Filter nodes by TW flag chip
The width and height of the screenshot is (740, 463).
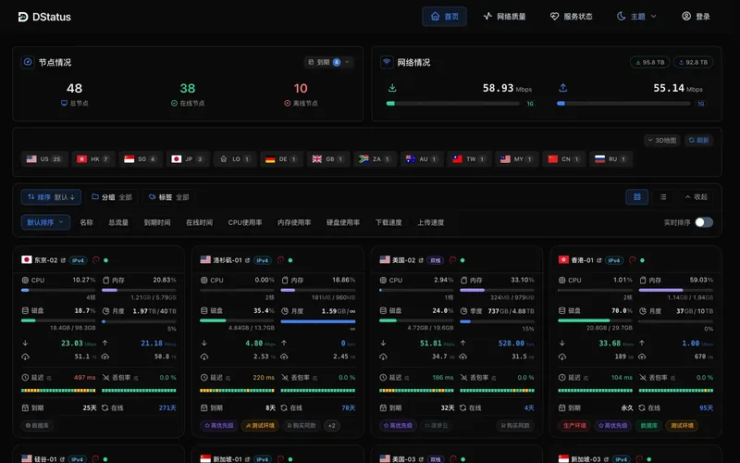[x=469, y=159]
